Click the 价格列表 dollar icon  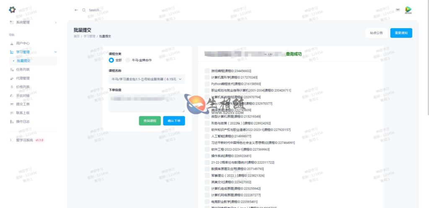coord(11,87)
